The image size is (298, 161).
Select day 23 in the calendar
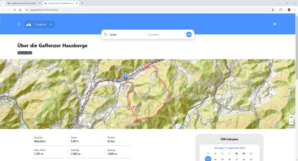coord(251,159)
